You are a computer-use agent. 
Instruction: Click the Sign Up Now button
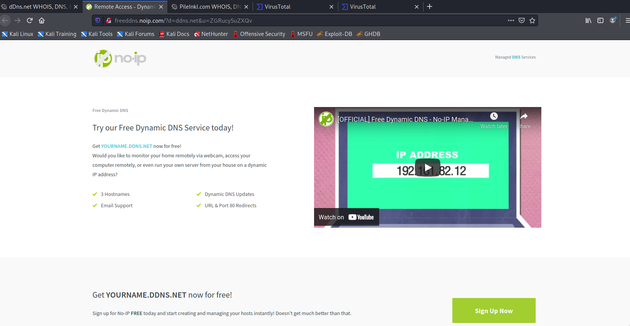494,310
